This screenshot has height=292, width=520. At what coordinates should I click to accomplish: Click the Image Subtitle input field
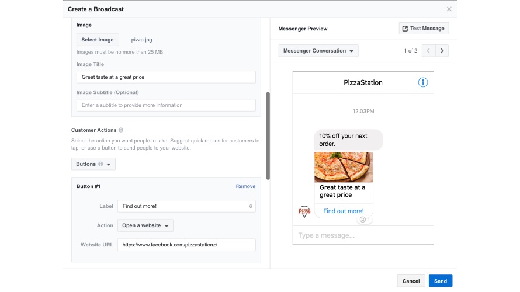(166, 105)
